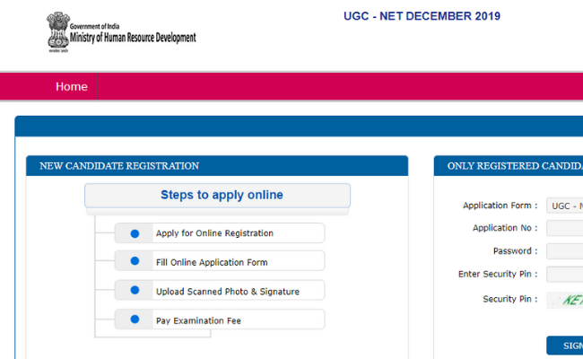Image resolution: width=583 pixels, height=359 pixels.
Task: Open the Home menu item
Action: click(72, 87)
